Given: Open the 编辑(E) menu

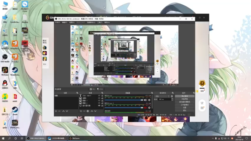Looking at the screenshot, I should 64,22.
